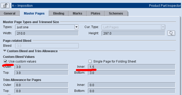Click the Custom Bleed Values heading
182x95 pixels.
19,57
